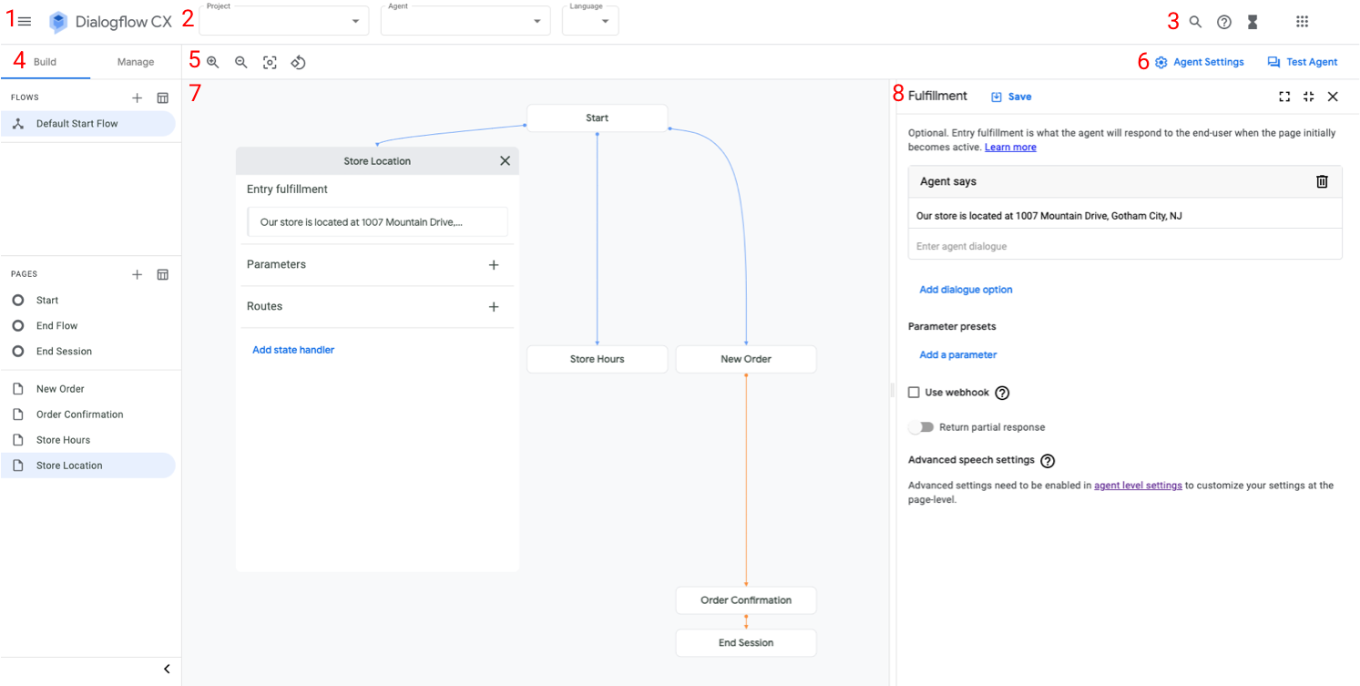The image size is (1360, 686).
Task: View change history via hourglass icon
Action: pyautogui.click(x=1253, y=21)
